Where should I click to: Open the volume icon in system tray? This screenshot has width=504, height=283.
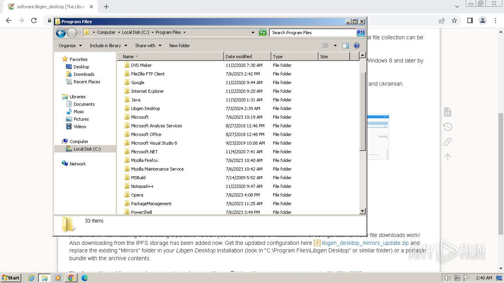[448, 278]
